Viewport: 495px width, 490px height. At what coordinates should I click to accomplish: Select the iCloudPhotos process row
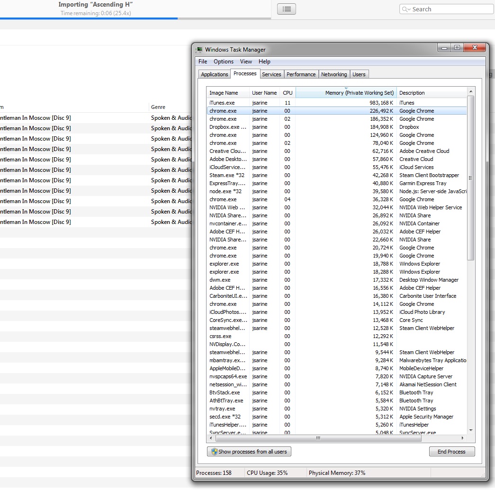[x=336, y=312]
